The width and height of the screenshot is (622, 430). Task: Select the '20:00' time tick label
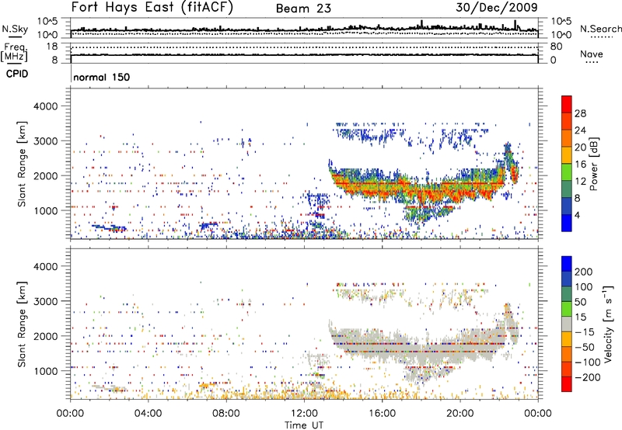460,414
